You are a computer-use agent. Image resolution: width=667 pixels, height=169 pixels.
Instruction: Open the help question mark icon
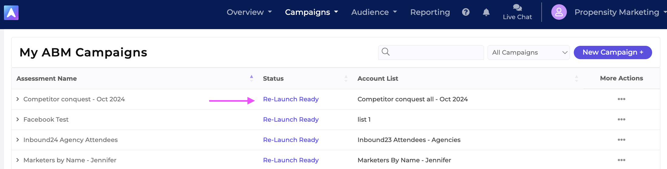coord(466,12)
